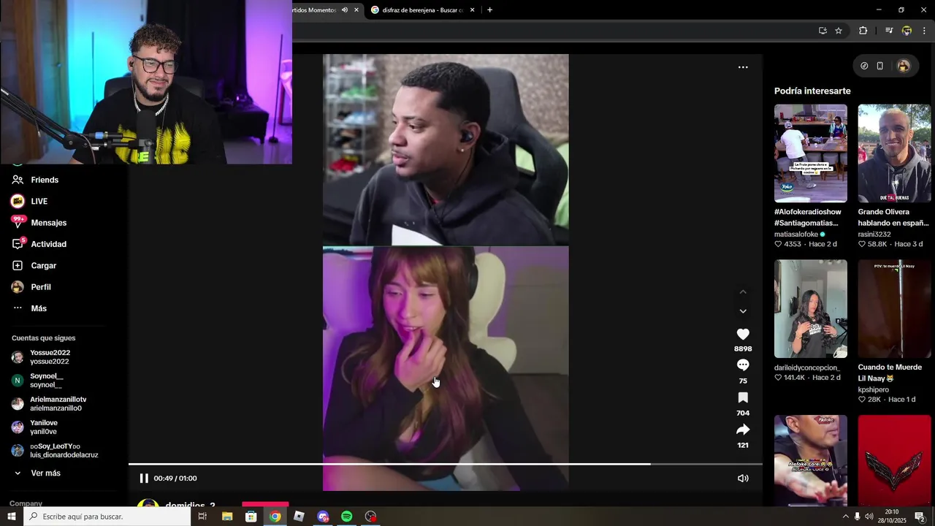Open Discord from the taskbar
The height and width of the screenshot is (526, 935).
point(323,517)
